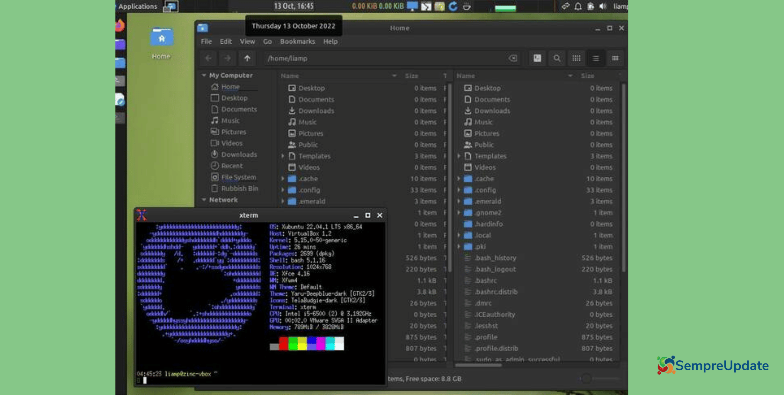
Task: Open the Applications menu
Action: (138, 6)
